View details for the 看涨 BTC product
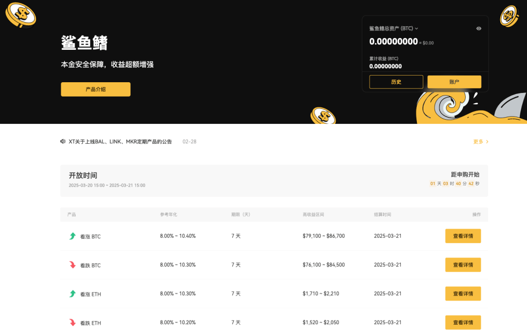527x336 pixels. point(463,236)
